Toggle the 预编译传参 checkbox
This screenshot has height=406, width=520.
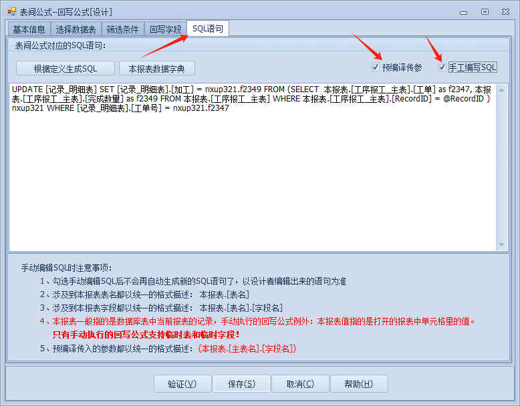coord(376,67)
